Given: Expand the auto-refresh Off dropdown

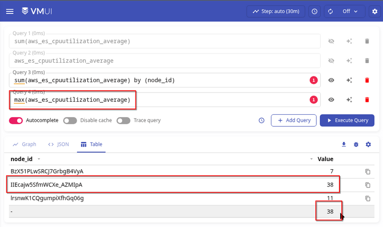Looking at the screenshot, I should [344, 11].
